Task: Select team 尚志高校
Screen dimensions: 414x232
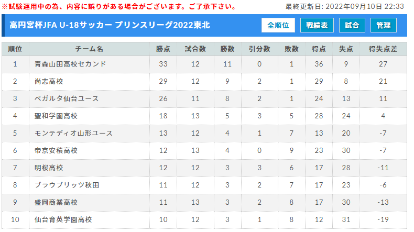Action: (x=49, y=81)
